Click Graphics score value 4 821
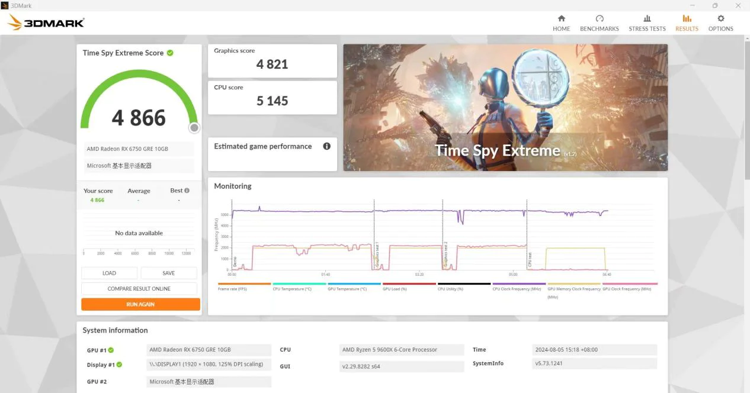Screen dimensions: 750x393 tap(272, 65)
